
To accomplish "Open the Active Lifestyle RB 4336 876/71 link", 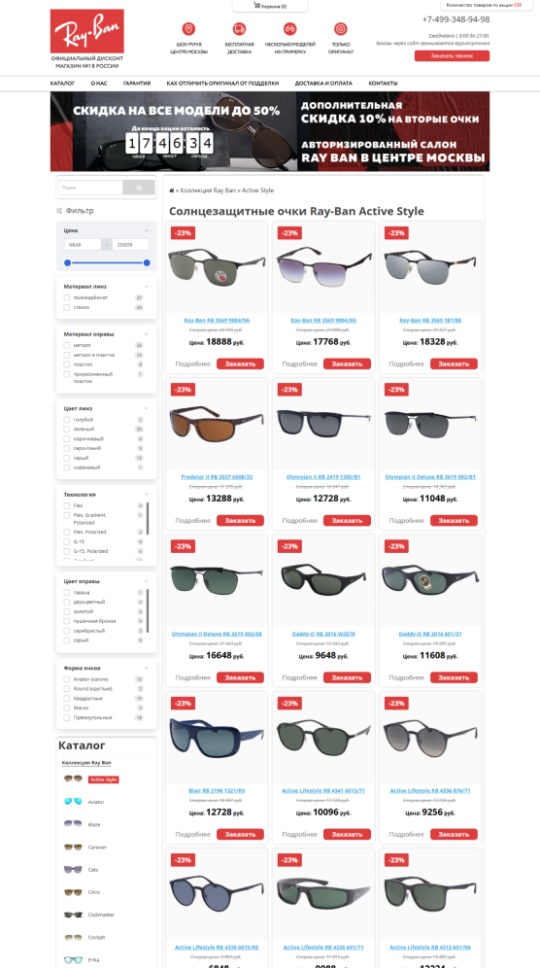I will (430, 791).
